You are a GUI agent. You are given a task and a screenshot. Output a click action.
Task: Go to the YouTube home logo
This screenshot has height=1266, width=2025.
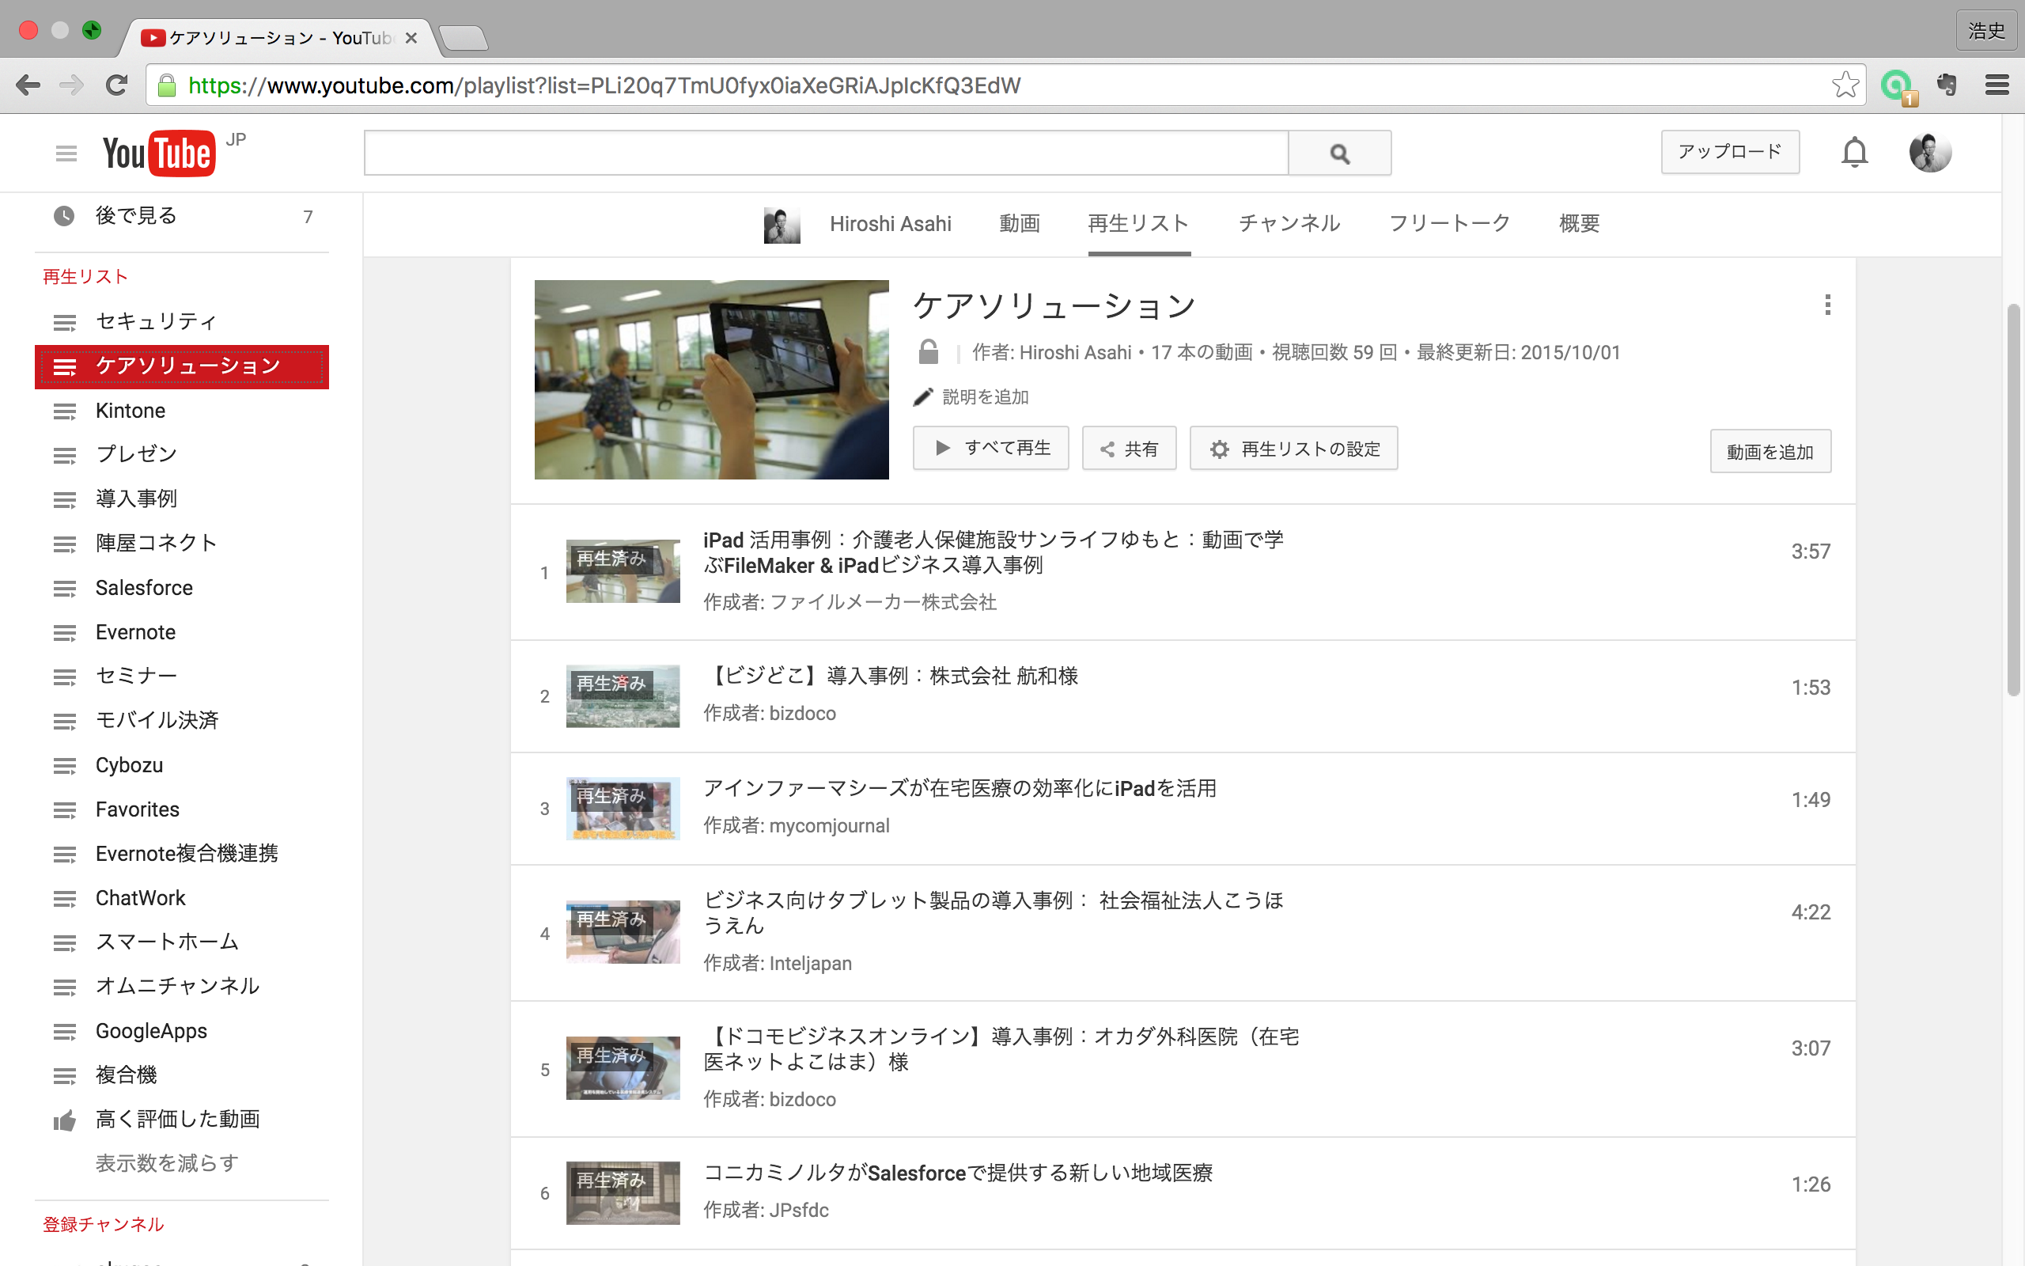pos(159,154)
